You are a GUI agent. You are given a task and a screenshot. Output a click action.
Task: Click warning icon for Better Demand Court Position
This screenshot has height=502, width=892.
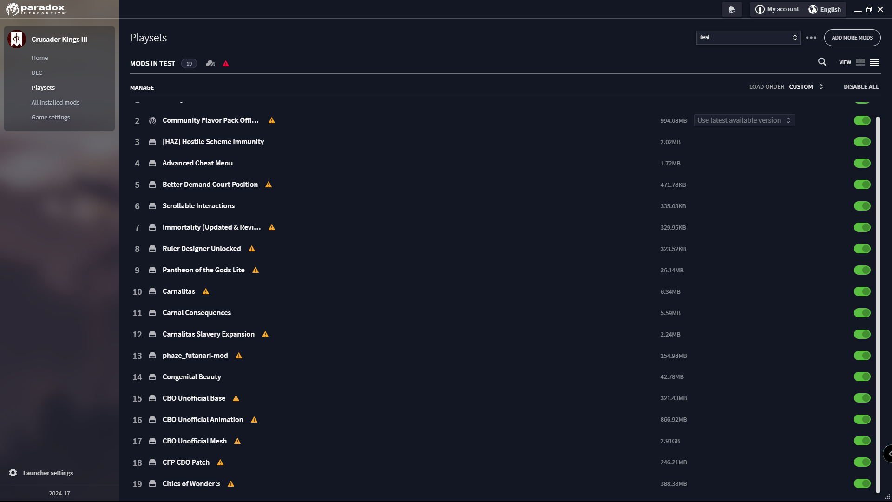(269, 185)
